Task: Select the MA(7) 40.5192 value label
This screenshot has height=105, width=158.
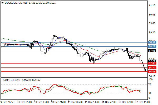Action: [31, 80]
